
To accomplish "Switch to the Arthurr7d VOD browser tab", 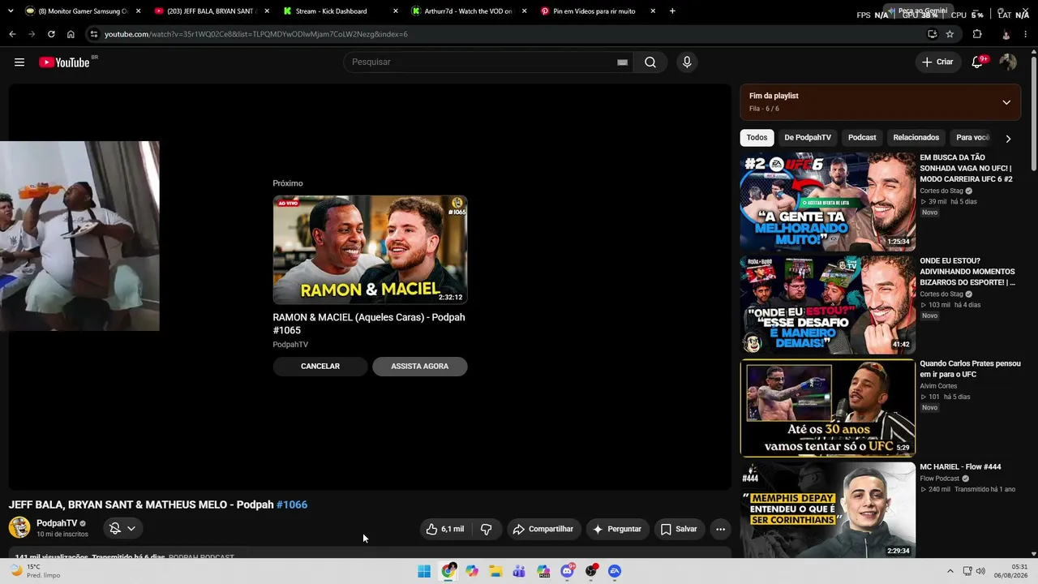I will pos(469,11).
